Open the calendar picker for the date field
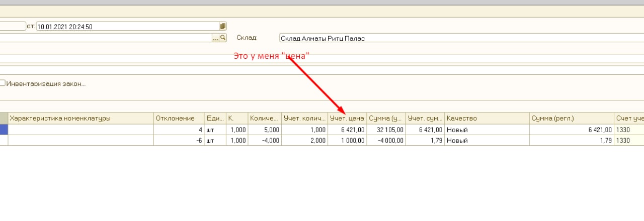Image resolution: width=644 pixels, height=221 pixels. tap(223, 26)
